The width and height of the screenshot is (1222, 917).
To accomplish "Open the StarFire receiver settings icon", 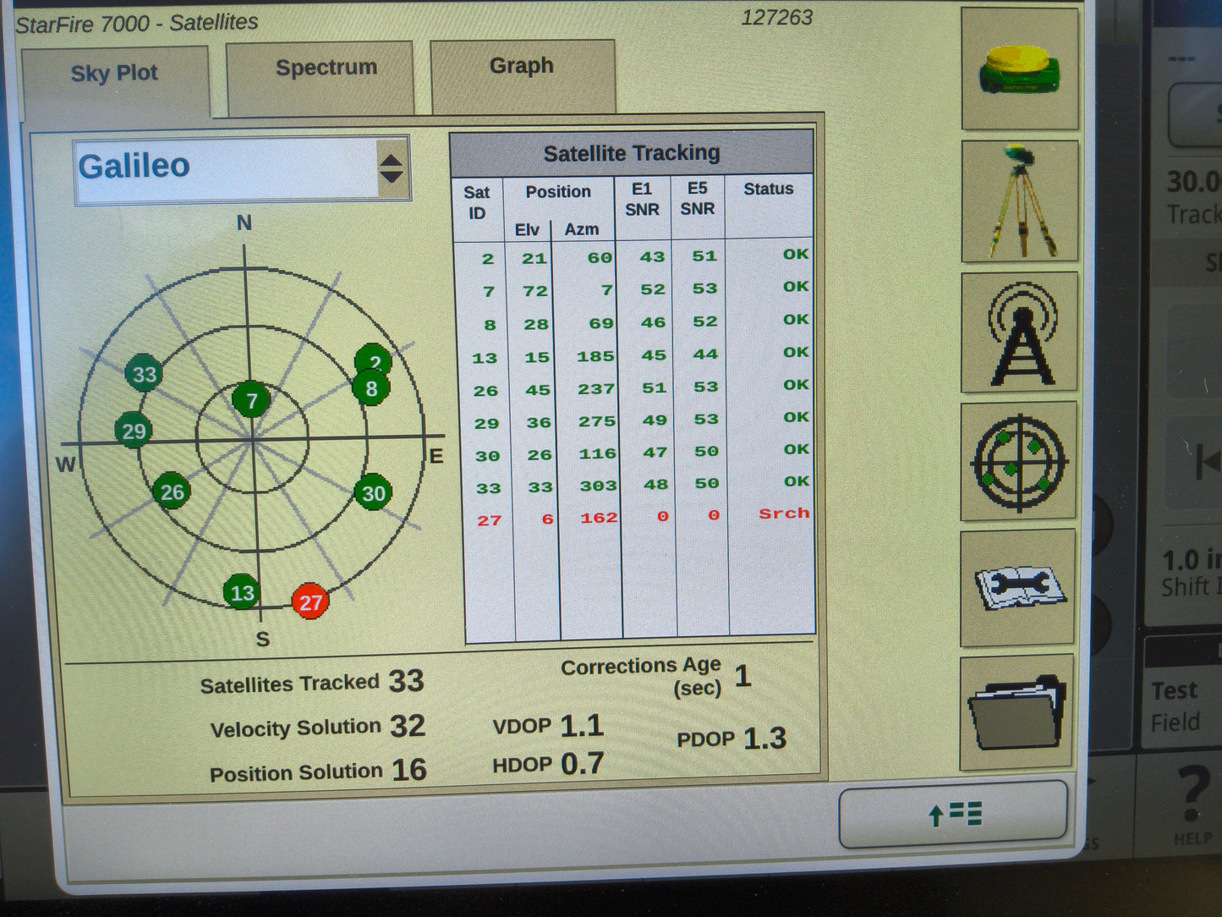I will (x=1017, y=68).
